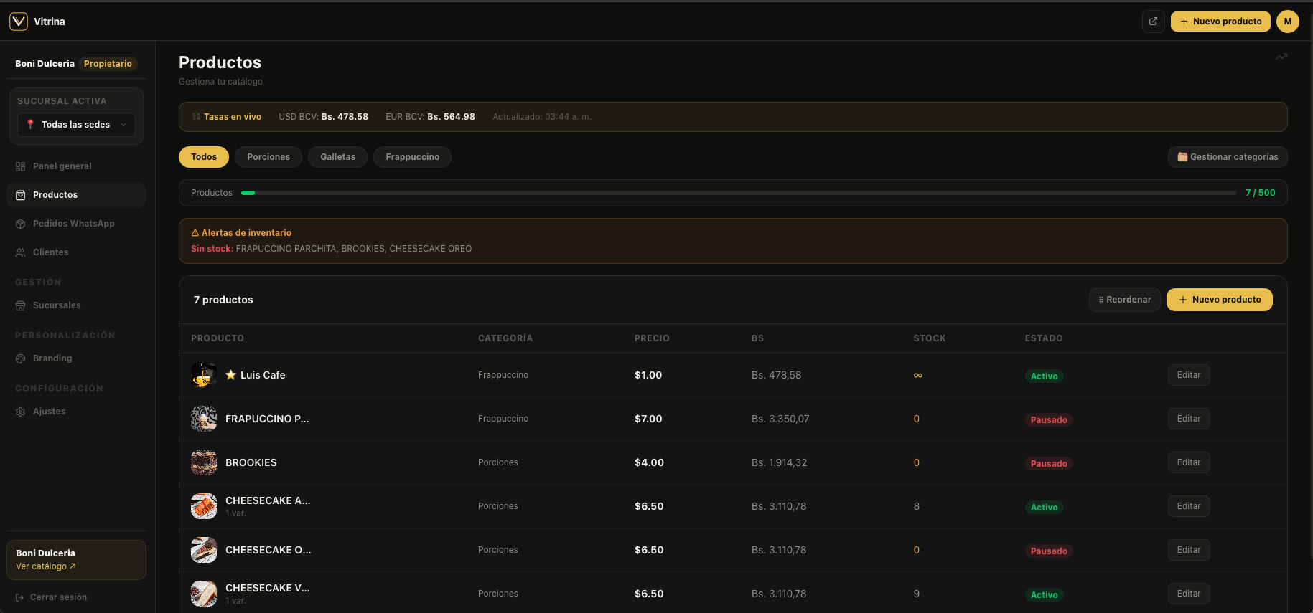Click the Reordenar button
1313x613 pixels.
tap(1125, 300)
